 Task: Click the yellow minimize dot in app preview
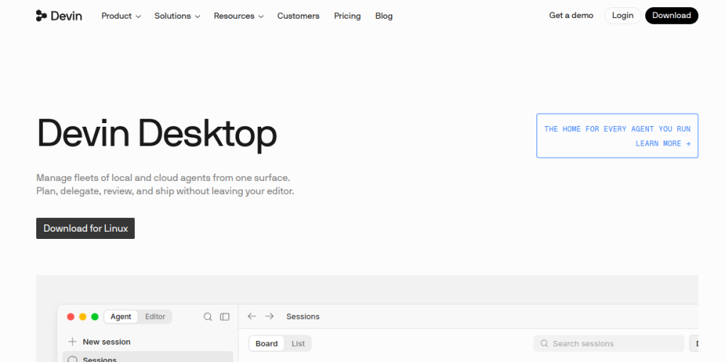[83, 317]
